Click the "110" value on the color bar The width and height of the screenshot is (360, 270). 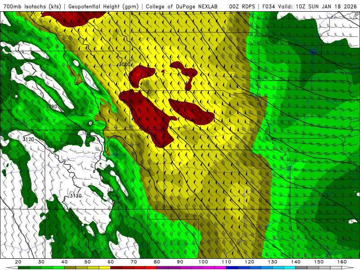point(226,262)
